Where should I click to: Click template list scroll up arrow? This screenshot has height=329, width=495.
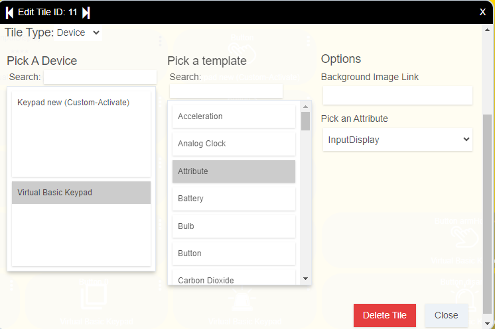tap(305, 106)
